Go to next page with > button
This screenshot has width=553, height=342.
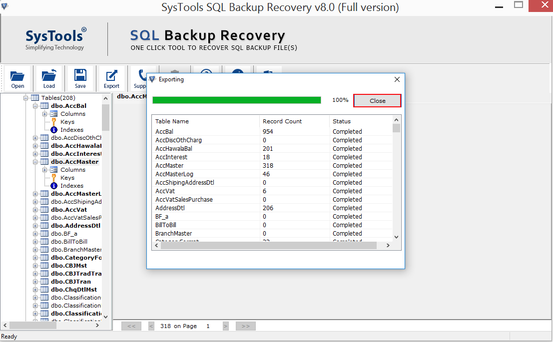[226, 326]
